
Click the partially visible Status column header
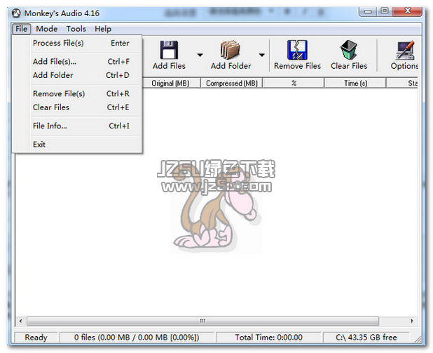[x=402, y=83]
